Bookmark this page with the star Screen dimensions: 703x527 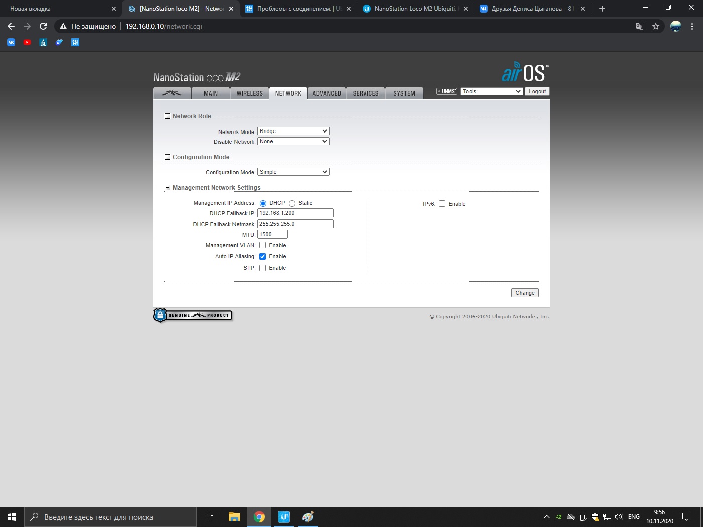tap(656, 26)
